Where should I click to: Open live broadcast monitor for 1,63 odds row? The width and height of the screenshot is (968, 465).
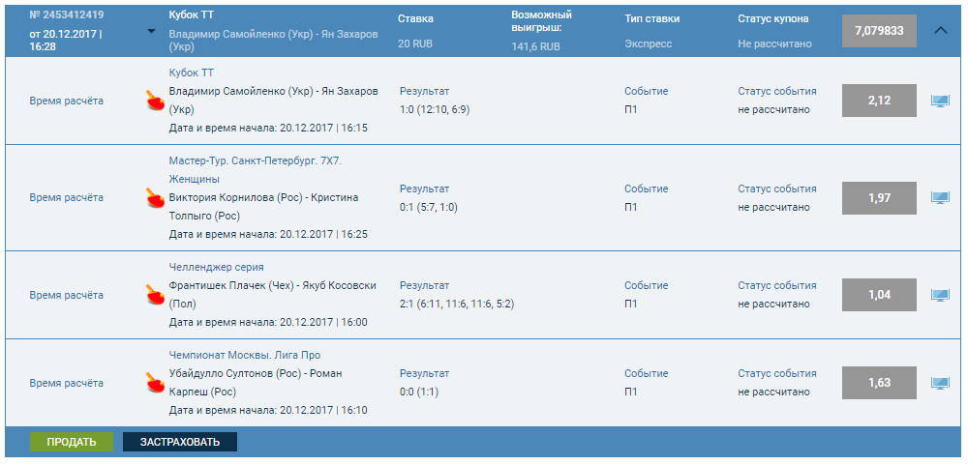tap(939, 383)
